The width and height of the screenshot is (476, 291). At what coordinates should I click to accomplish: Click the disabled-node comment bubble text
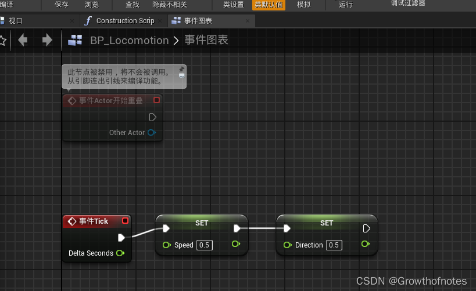click(x=119, y=77)
